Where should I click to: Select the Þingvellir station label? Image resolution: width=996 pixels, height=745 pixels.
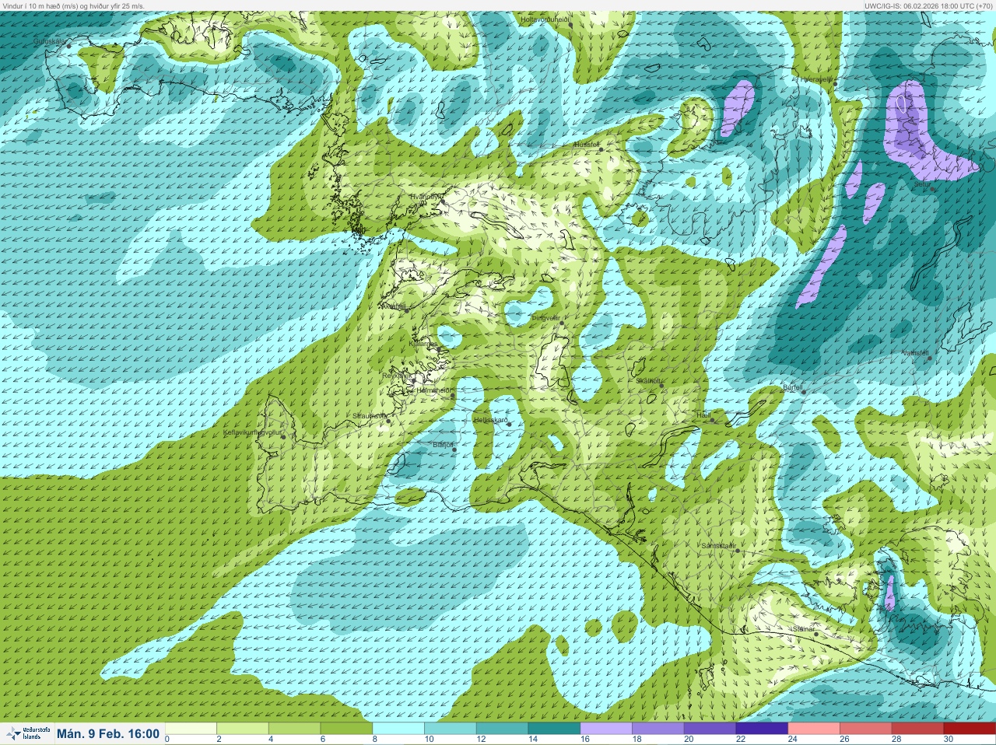545,318
